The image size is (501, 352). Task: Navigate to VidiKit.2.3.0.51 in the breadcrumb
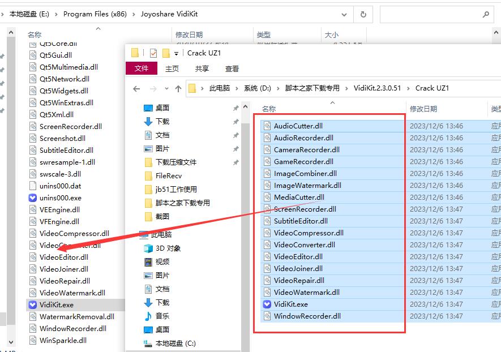click(377, 88)
